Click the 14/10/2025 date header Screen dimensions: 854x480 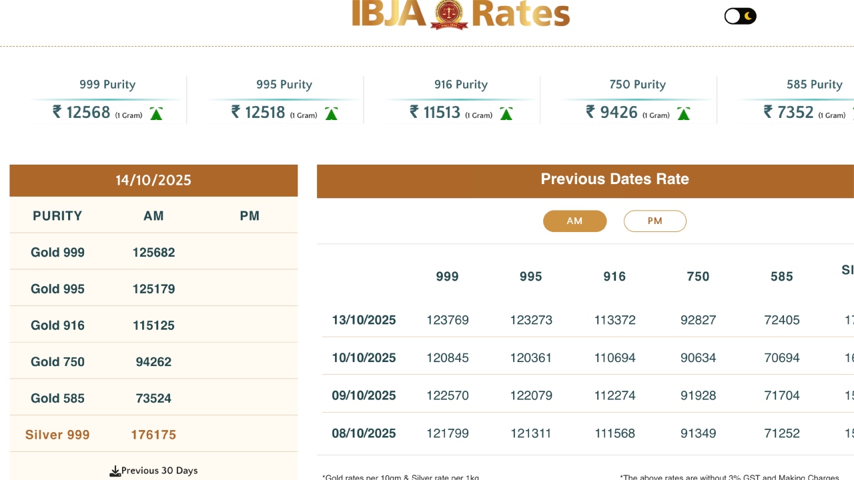[x=153, y=180]
